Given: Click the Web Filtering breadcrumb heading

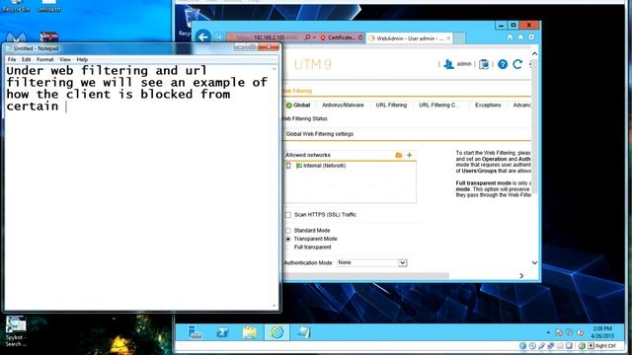Looking at the screenshot, I should pyautogui.click(x=297, y=91).
